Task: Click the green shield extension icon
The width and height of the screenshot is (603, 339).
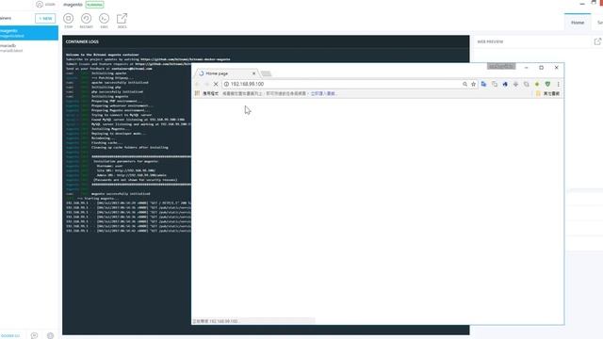Action: 547,84
